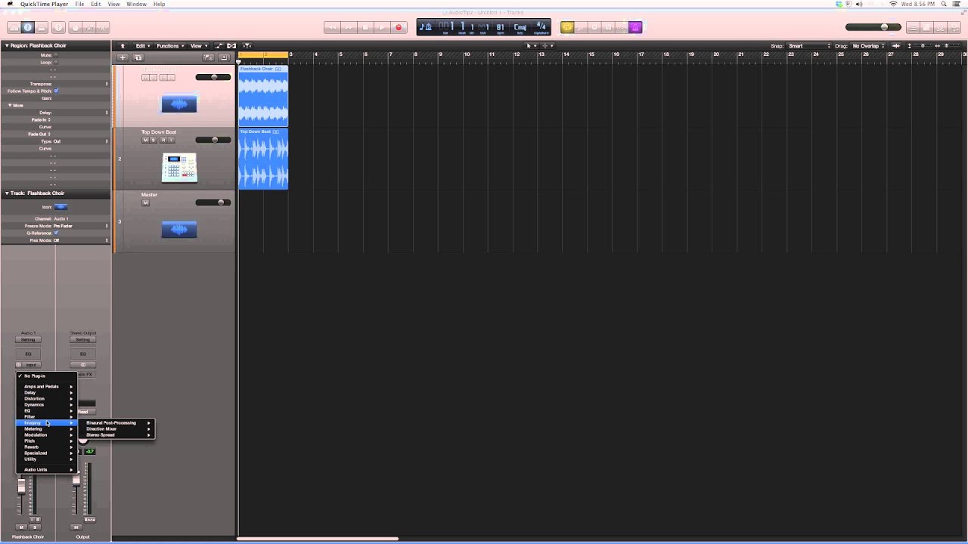Click the Fast Forward transport button
The width and height of the screenshot is (968, 544).
(349, 27)
